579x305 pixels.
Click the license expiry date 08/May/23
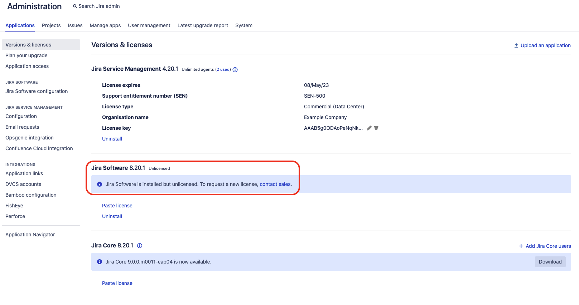(x=317, y=85)
